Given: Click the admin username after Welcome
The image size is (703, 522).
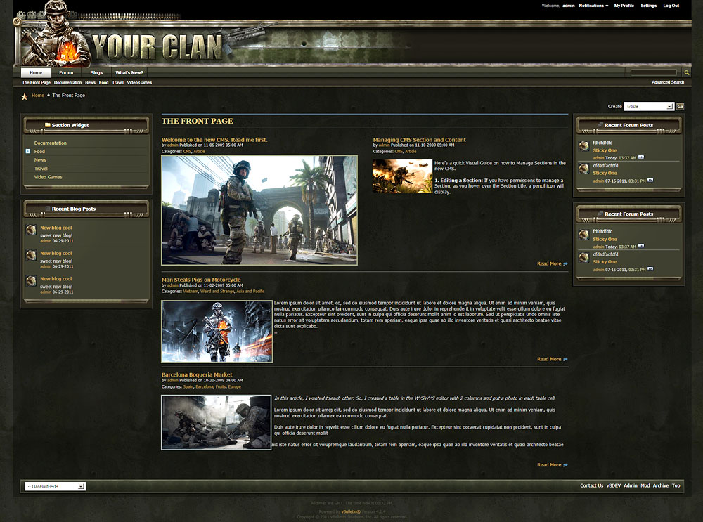Looking at the screenshot, I should click(x=569, y=6).
